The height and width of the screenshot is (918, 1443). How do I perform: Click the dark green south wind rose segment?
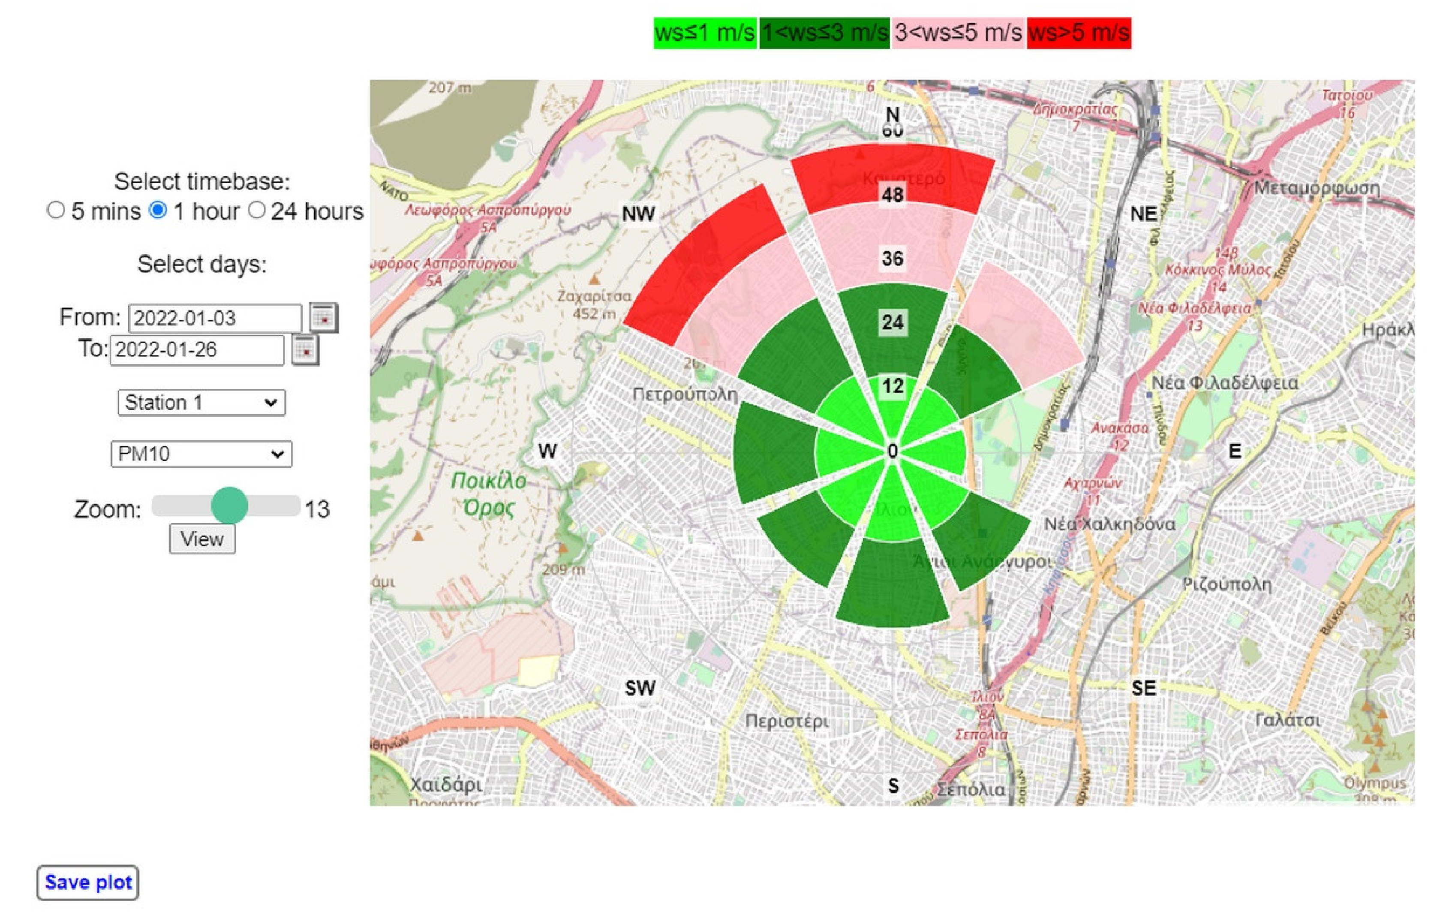(892, 584)
